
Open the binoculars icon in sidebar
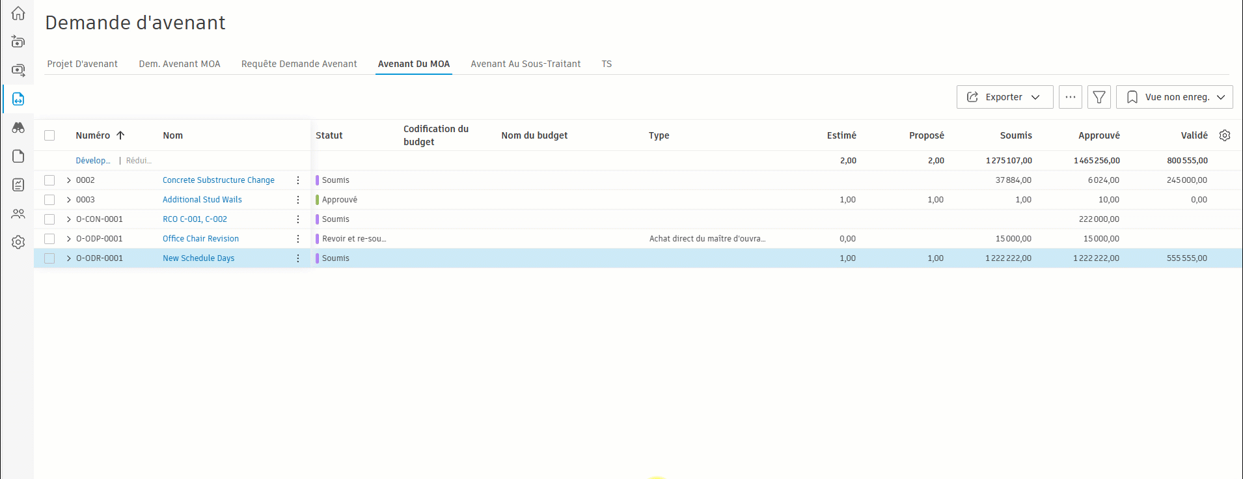coord(18,128)
